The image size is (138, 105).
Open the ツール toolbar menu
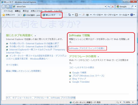(124, 15)
